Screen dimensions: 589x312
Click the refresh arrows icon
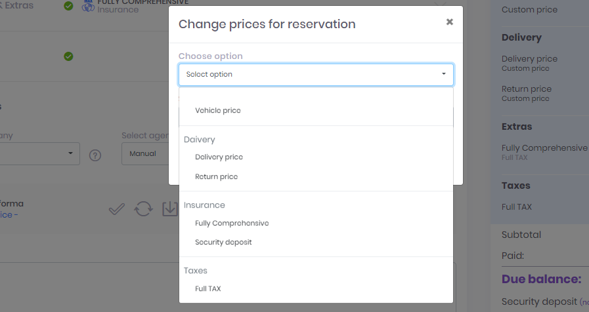(x=143, y=209)
